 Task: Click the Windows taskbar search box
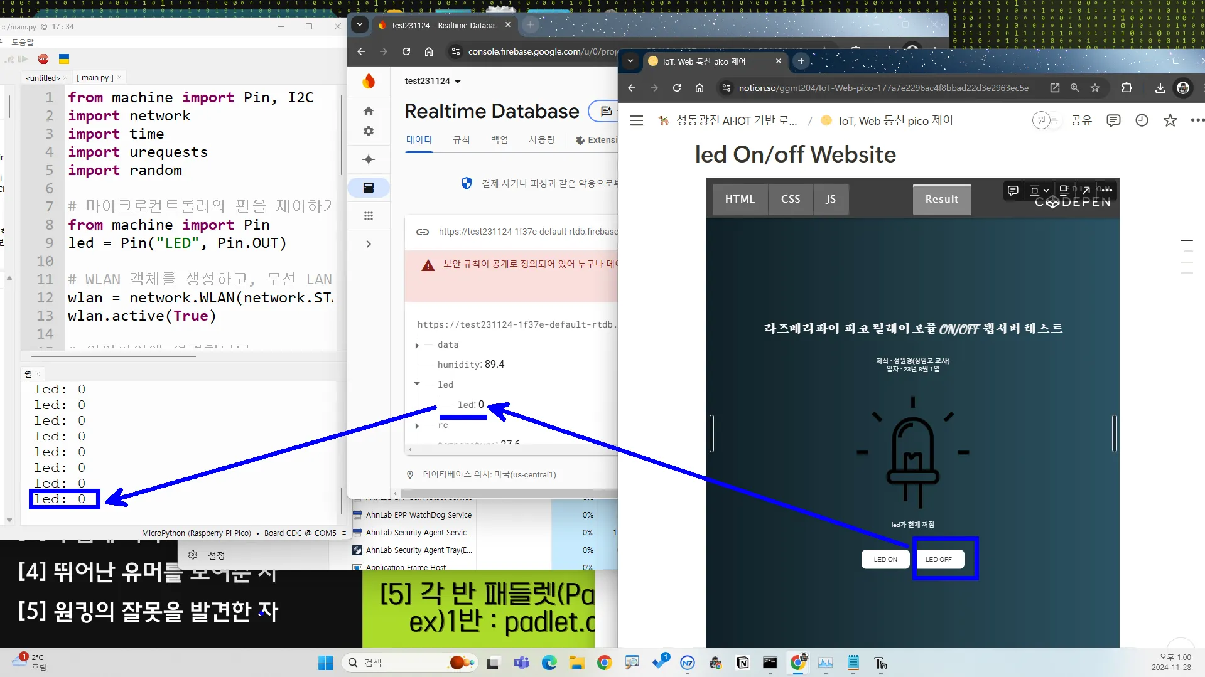pos(409,663)
